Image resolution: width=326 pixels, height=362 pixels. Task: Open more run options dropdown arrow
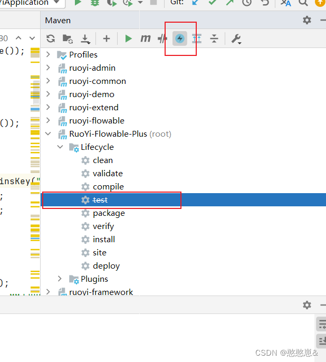click(x=140, y=3)
